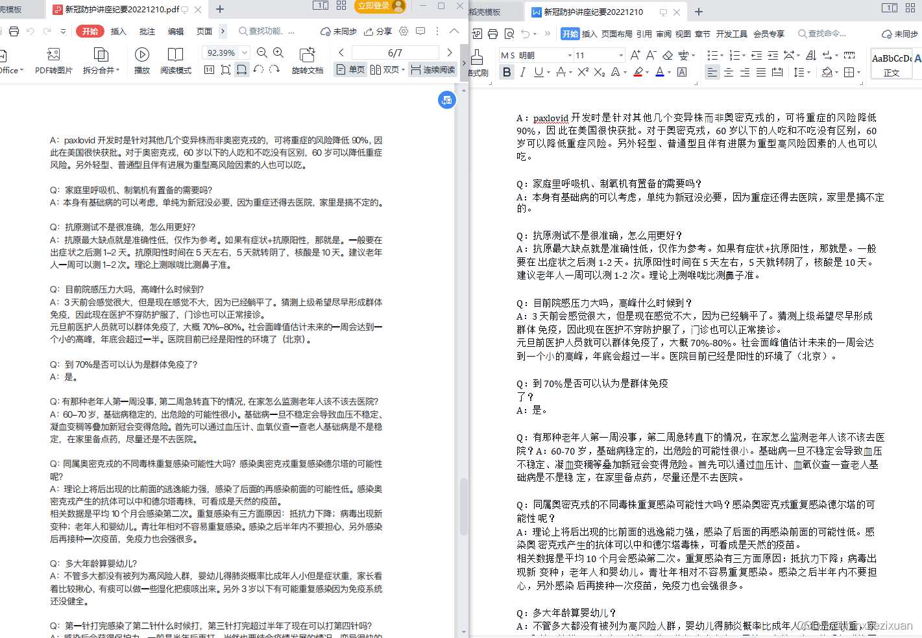Apply subscript formatting
This screenshot has height=638, width=922.
(x=599, y=72)
